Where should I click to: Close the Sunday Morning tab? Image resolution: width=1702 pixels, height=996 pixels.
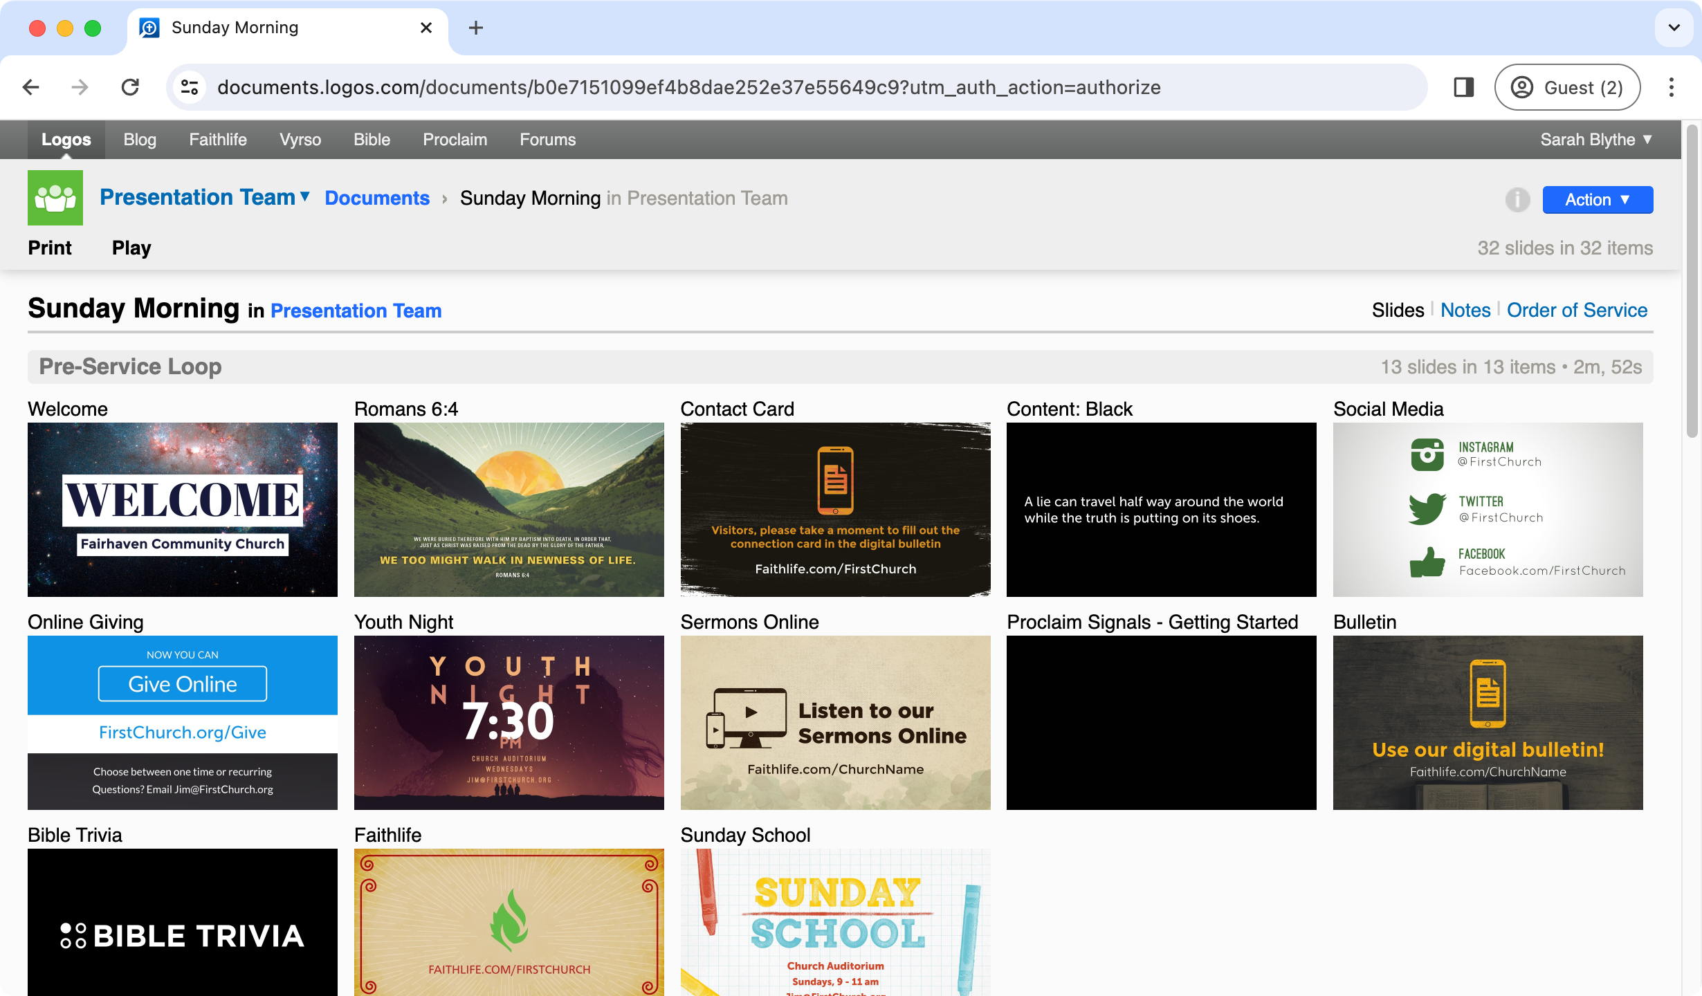click(426, 28)
